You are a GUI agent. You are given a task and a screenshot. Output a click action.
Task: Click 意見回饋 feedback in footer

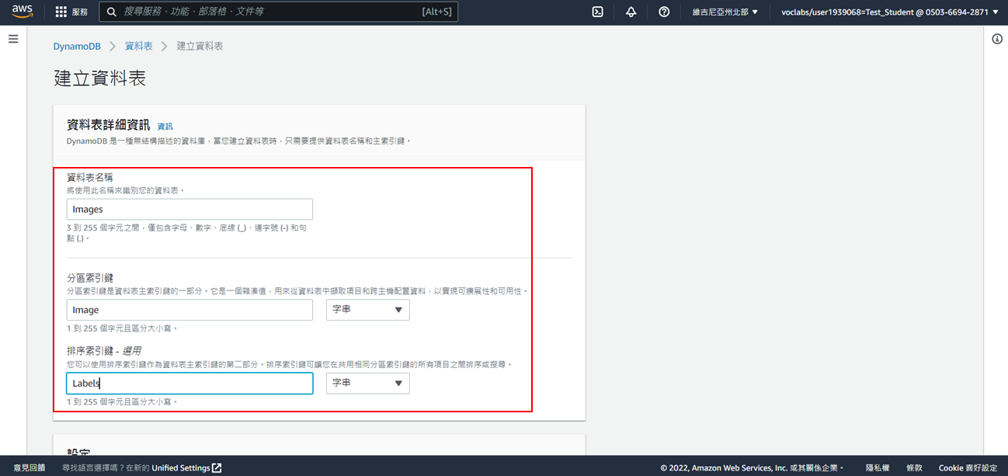click(30, 467)
